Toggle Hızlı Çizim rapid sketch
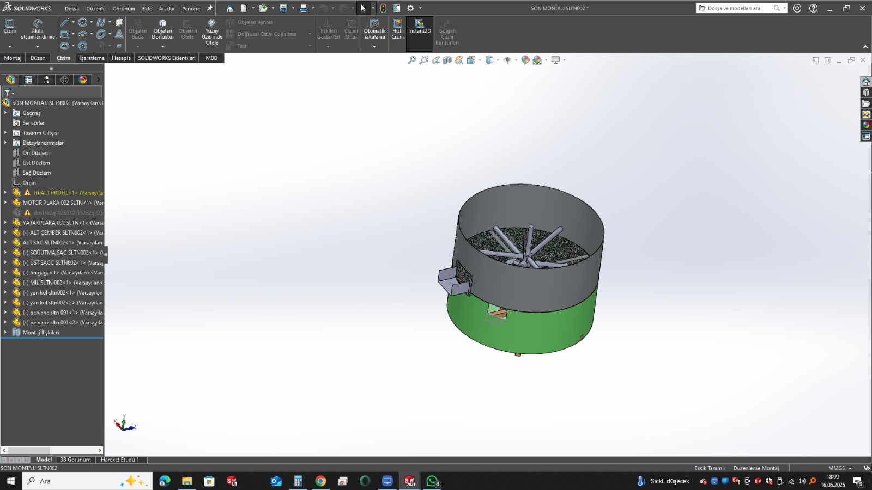 (x=398, y=28)
